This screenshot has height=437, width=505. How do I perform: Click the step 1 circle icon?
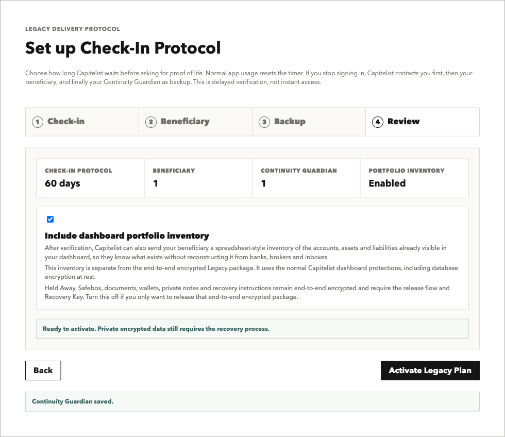(37, 122)
